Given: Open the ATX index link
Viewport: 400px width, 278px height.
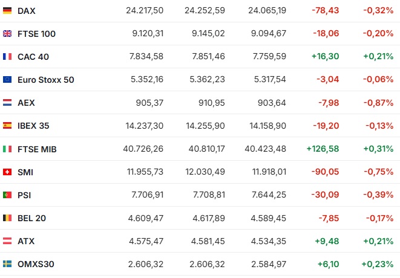Looking at the screenshot, I should tap(26, 241).
